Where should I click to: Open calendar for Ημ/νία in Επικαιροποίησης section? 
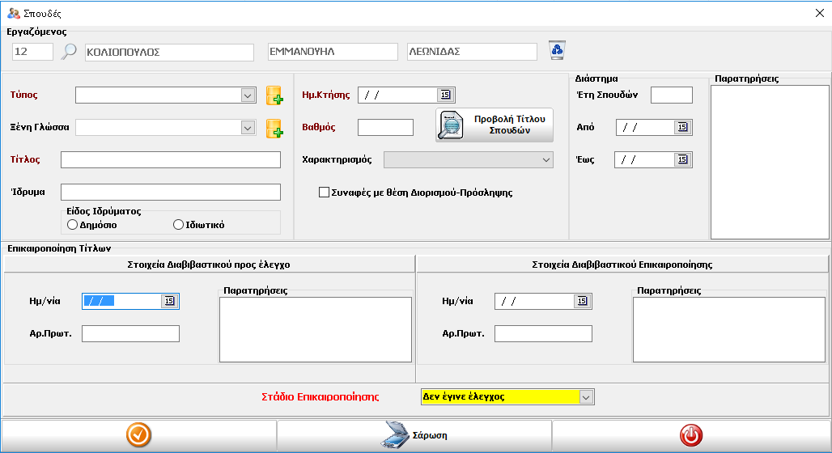(x=582, y=301)
